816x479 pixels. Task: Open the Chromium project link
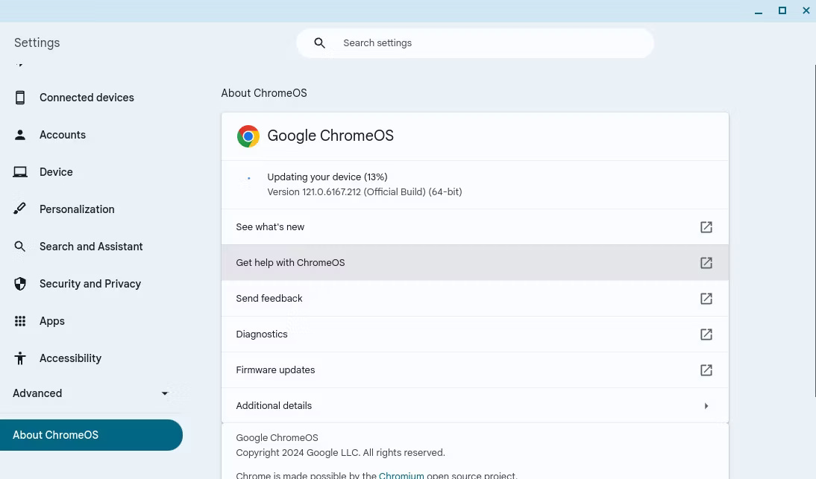401,475
